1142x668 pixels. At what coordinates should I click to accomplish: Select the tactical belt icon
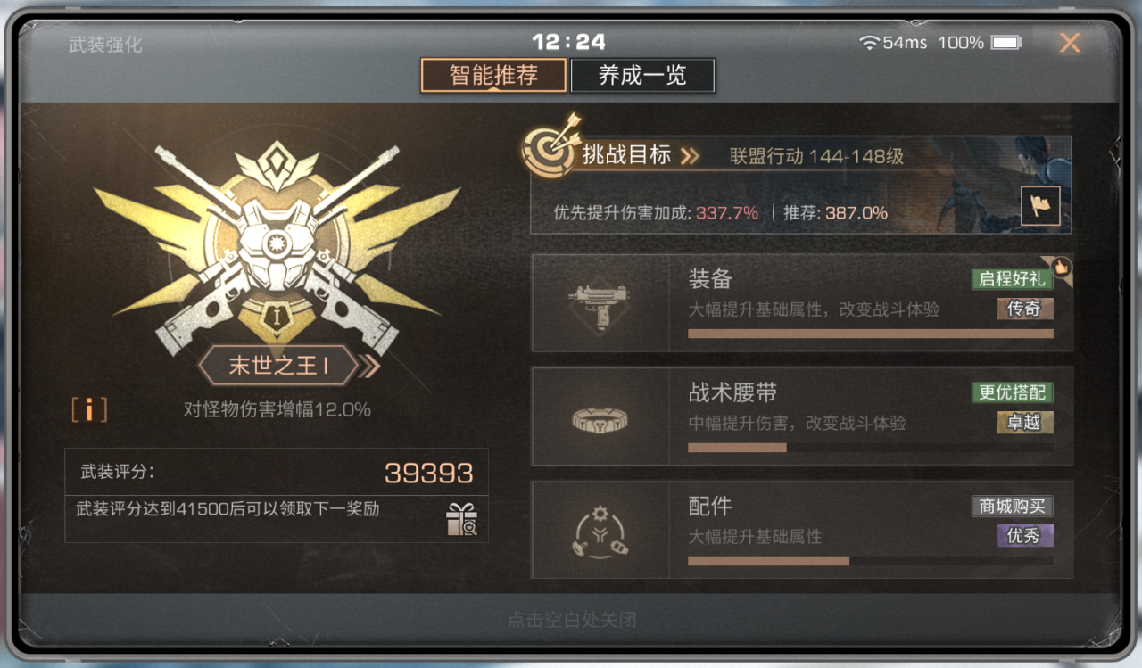(x=600, y=417)
